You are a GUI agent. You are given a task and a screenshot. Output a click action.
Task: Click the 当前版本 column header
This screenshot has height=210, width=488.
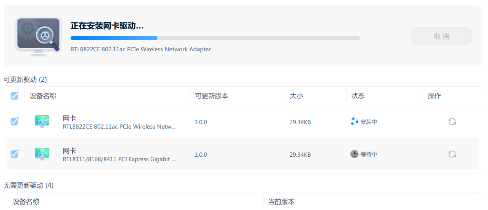click(x=281, y=201)
